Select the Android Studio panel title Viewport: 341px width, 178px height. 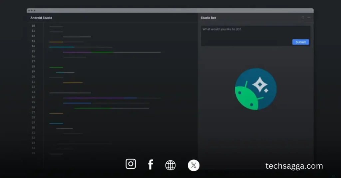pos(41,18)
